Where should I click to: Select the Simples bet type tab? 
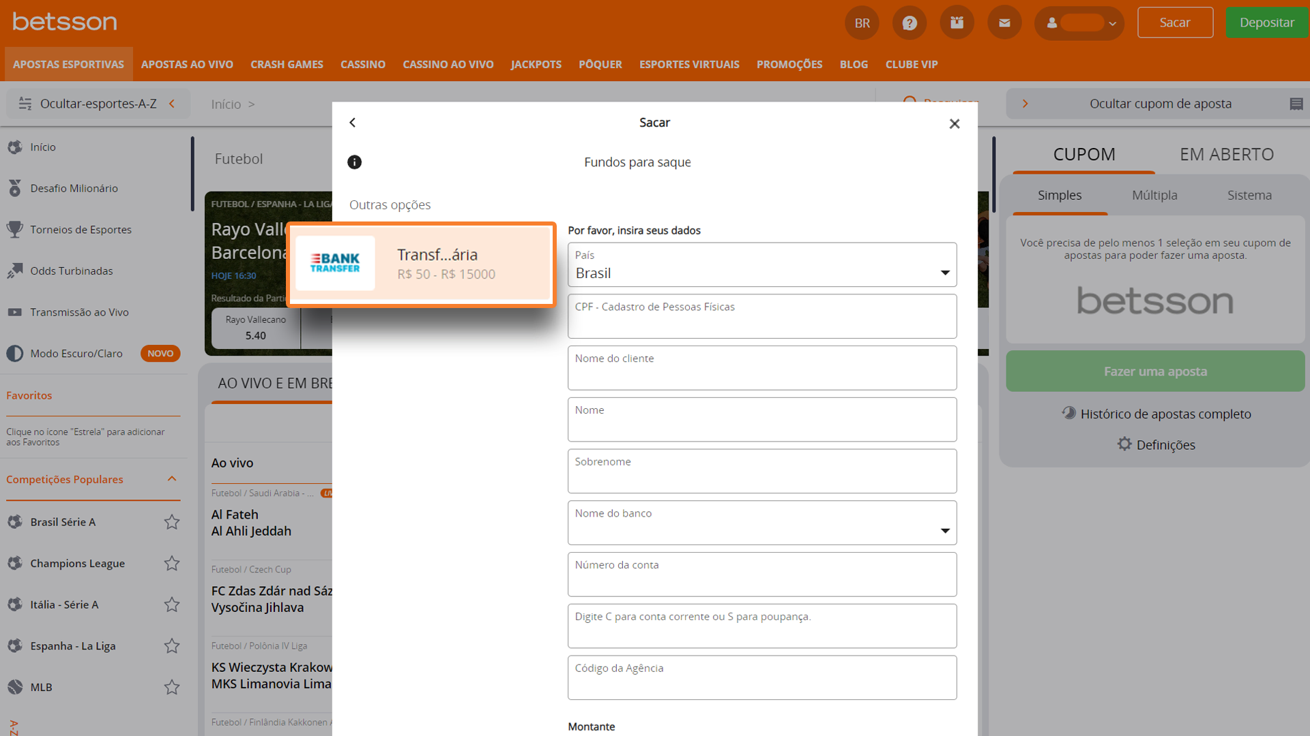point(1060,196)
